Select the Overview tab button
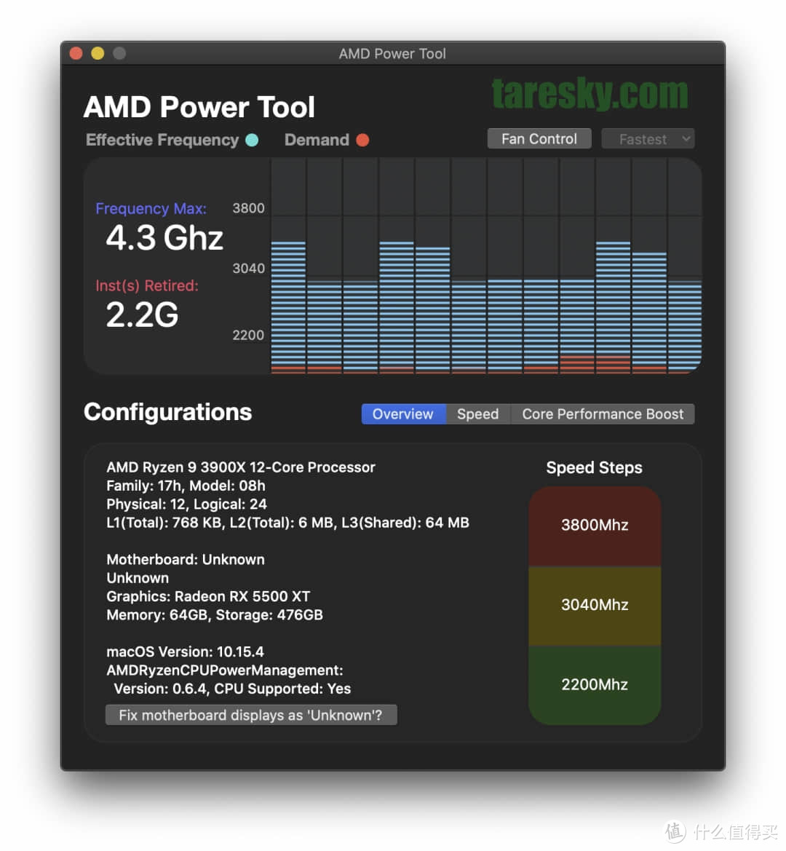 pyautogui.click(x=403, y=413)
